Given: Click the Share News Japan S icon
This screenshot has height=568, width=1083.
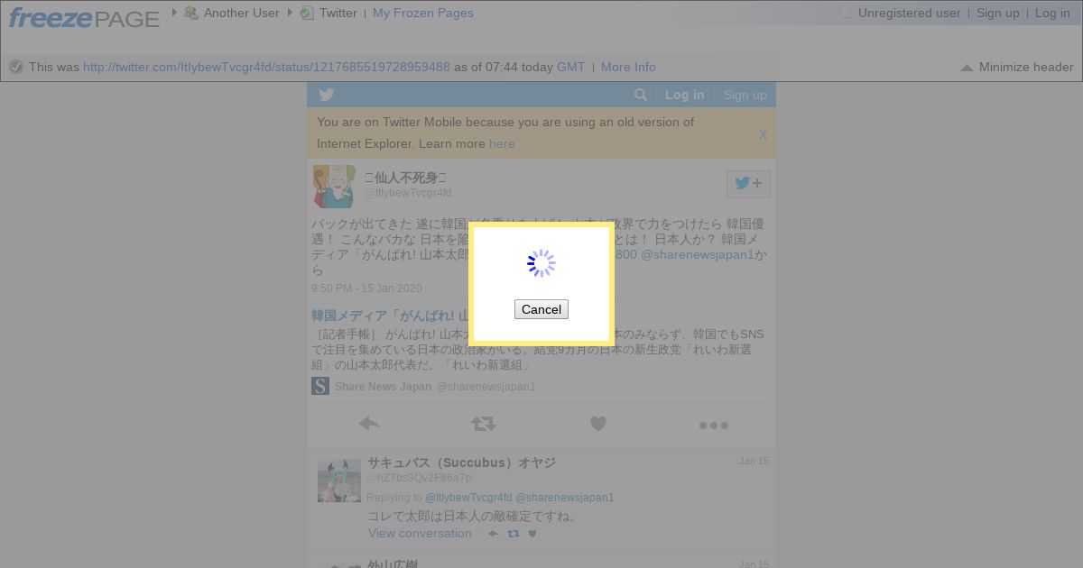Looking at the screenshot, I should (319, 386).
